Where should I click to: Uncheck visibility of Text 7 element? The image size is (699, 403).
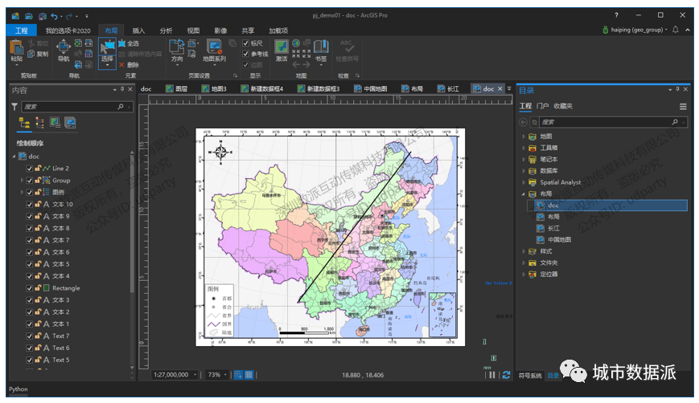tap(30, 336)
